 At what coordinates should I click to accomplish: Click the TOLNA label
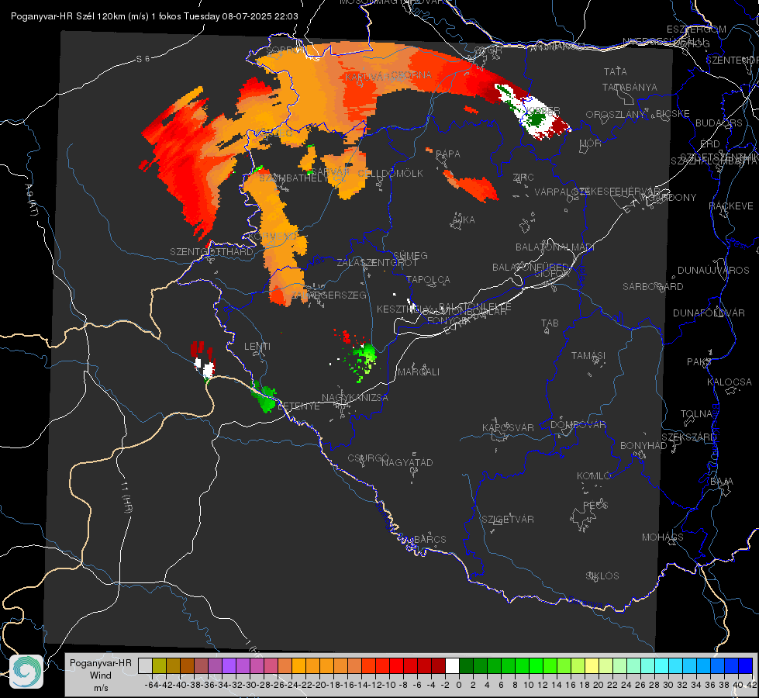[x=696, y=414]
